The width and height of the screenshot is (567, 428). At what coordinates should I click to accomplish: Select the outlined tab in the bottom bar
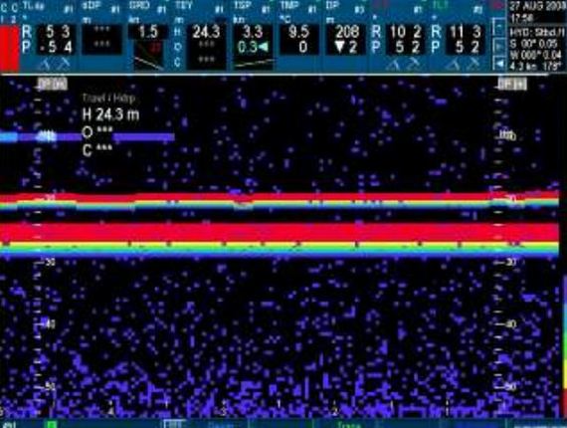point(175,424)
